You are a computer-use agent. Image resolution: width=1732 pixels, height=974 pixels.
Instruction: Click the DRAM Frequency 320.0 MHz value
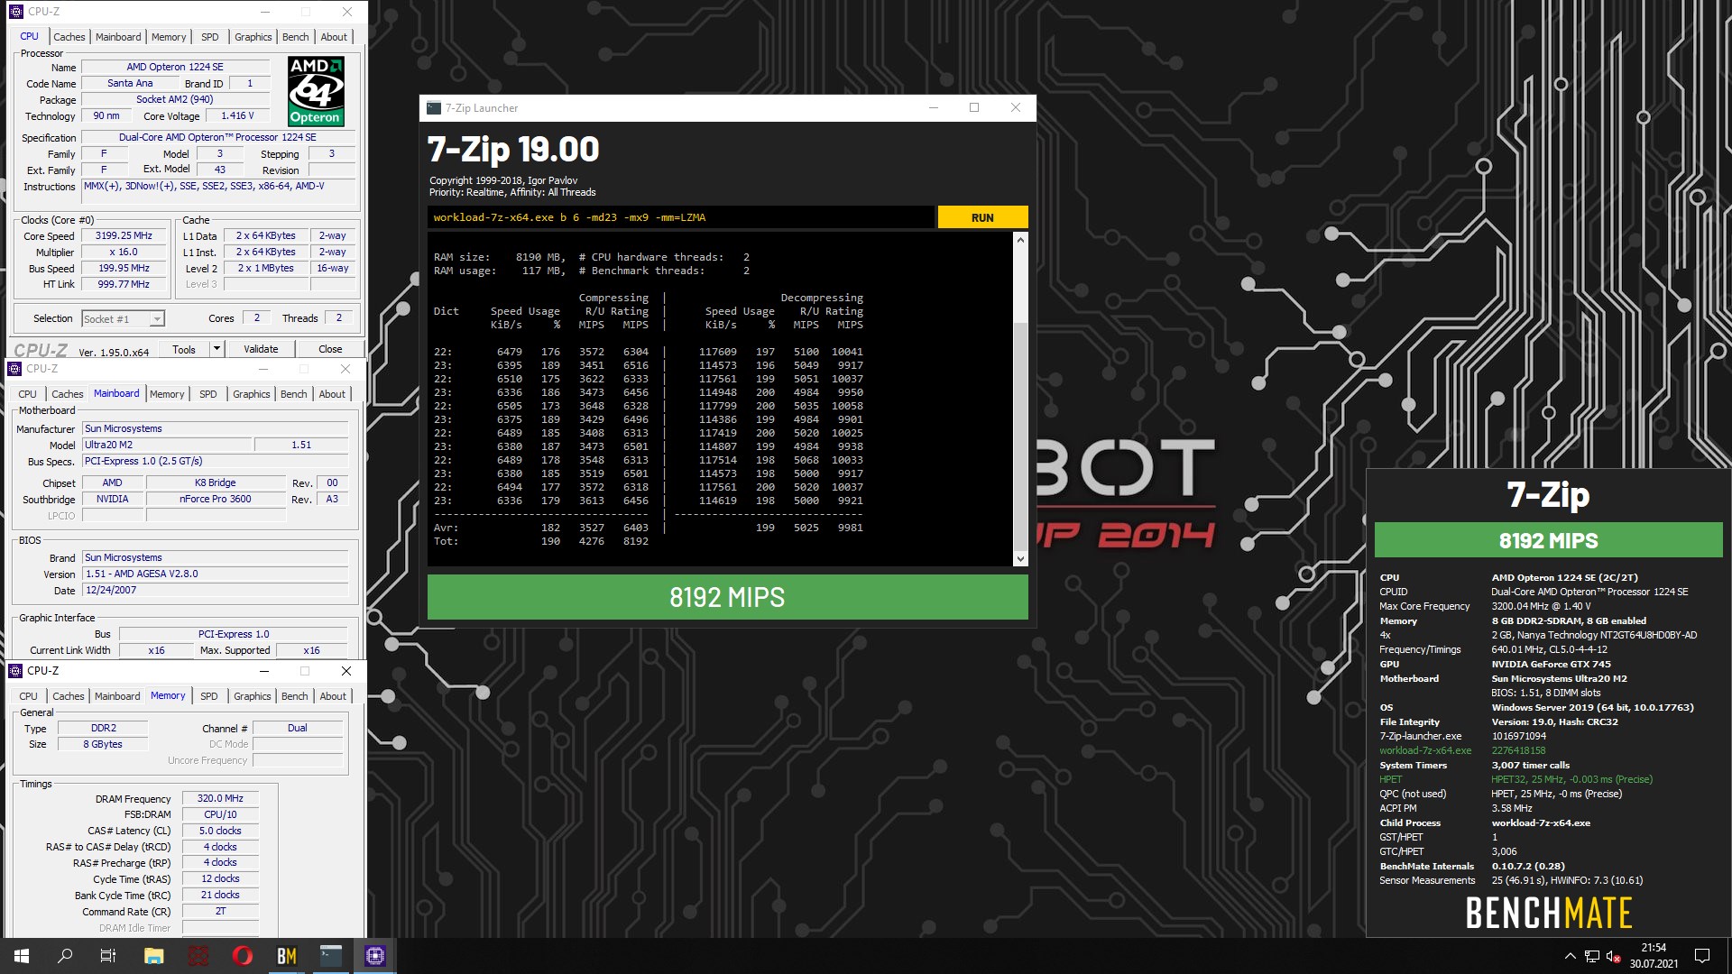coord(220,798)
